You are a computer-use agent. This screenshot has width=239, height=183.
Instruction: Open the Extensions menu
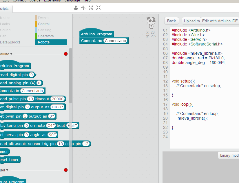click(52, 1)
